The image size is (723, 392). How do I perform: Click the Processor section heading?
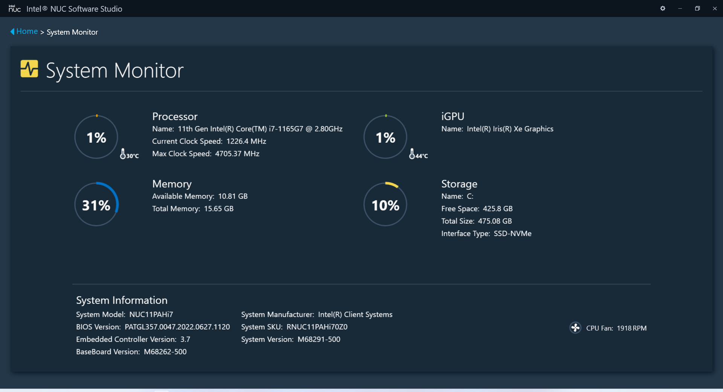pos(174,116)
